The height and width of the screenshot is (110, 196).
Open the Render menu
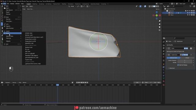[x=12, y=4]
